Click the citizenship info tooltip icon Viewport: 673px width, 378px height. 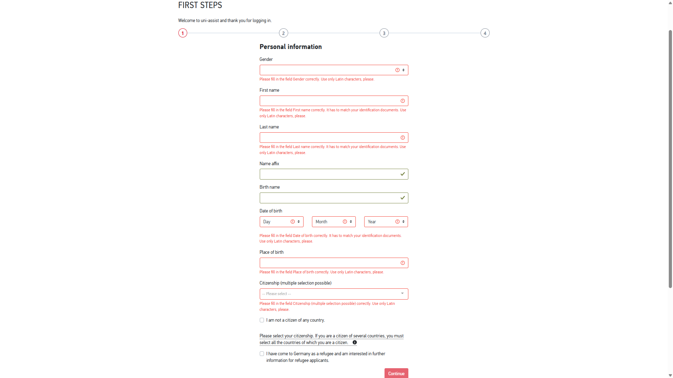(x=355, y=343)
